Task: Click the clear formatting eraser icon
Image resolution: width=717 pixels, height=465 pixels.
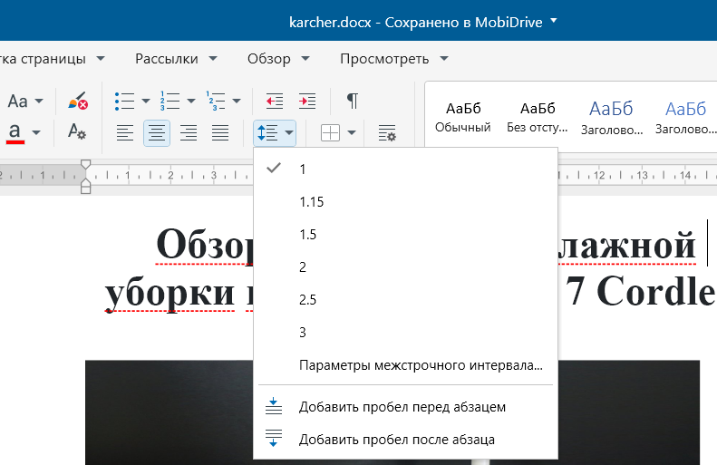Action: [x=78, y=101]
